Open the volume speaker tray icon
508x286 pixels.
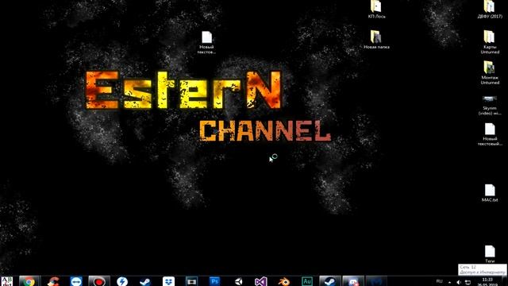459,282
